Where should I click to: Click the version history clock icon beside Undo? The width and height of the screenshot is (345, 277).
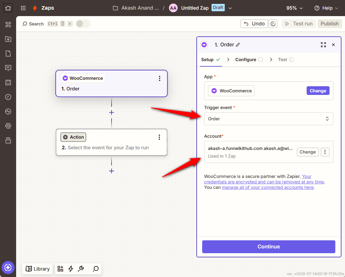[x=273, y=24]
